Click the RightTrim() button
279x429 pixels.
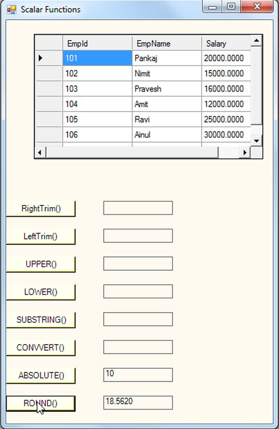41,208
